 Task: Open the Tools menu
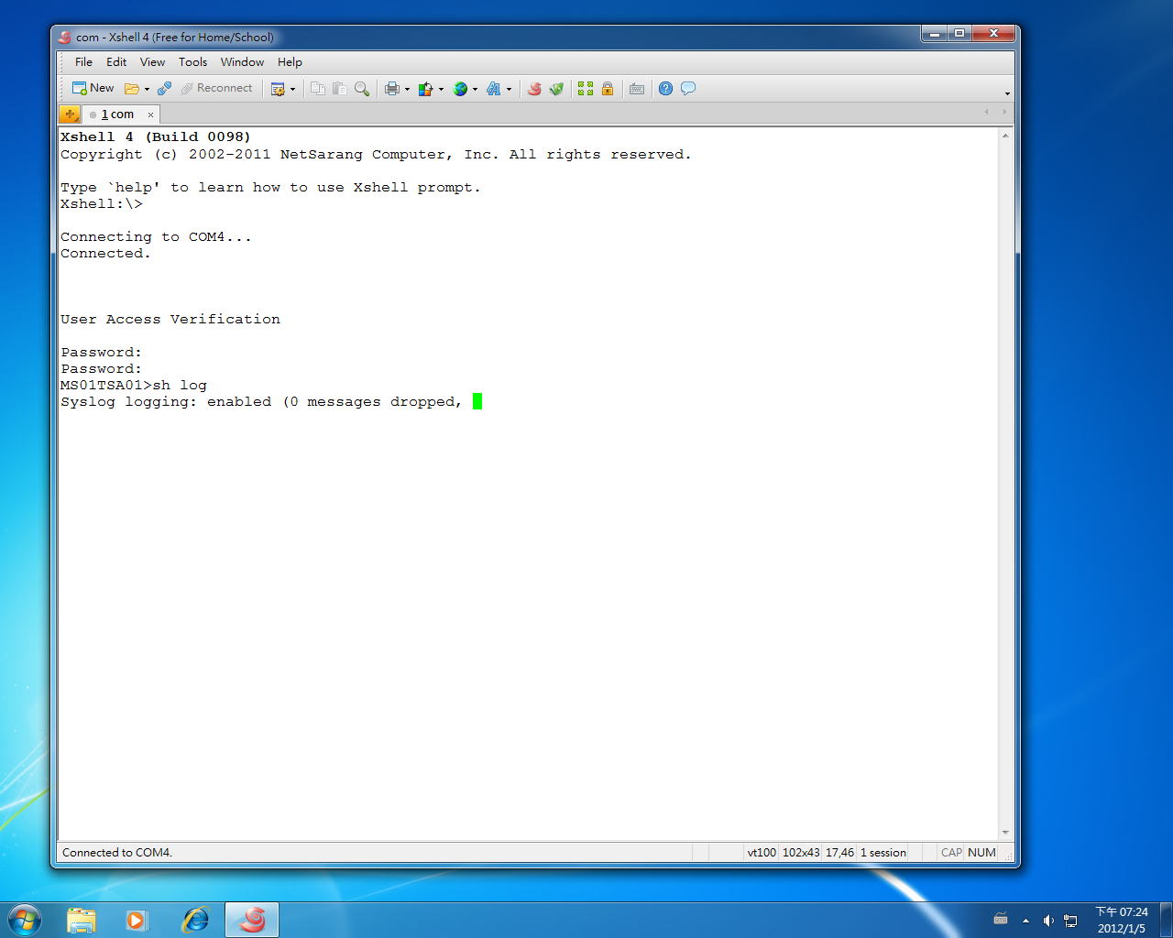click(x=192, y=62)
